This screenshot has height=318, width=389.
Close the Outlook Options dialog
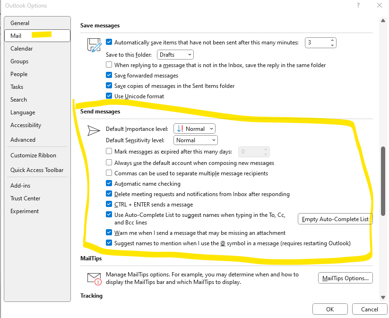coord(380,5)
